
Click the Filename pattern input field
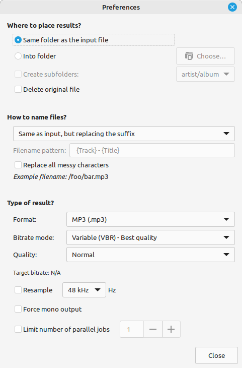pyautogui.click(x=152, y=150)
